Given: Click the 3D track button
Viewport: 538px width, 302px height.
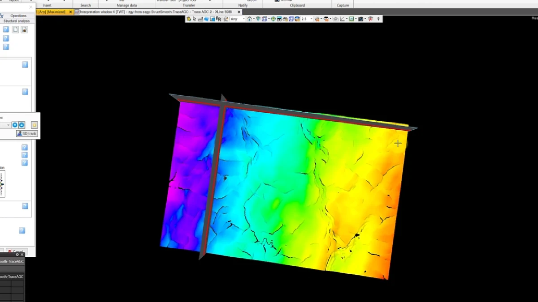Looking at the screenshot, I should (27, 133).
